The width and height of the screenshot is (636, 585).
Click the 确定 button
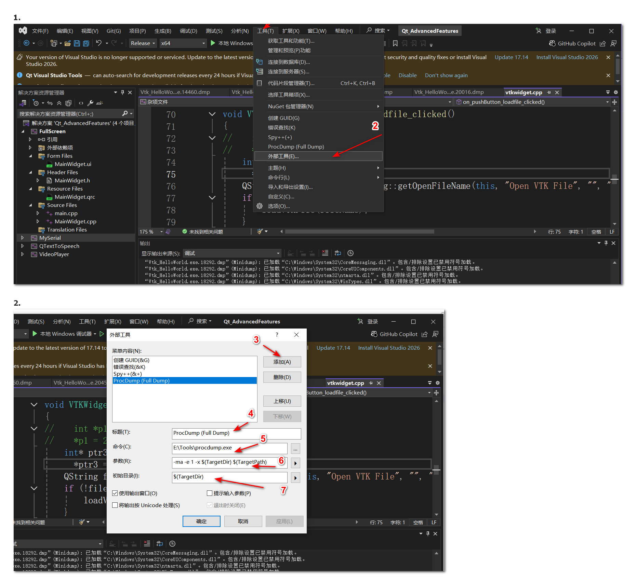[x=201, y=521]
